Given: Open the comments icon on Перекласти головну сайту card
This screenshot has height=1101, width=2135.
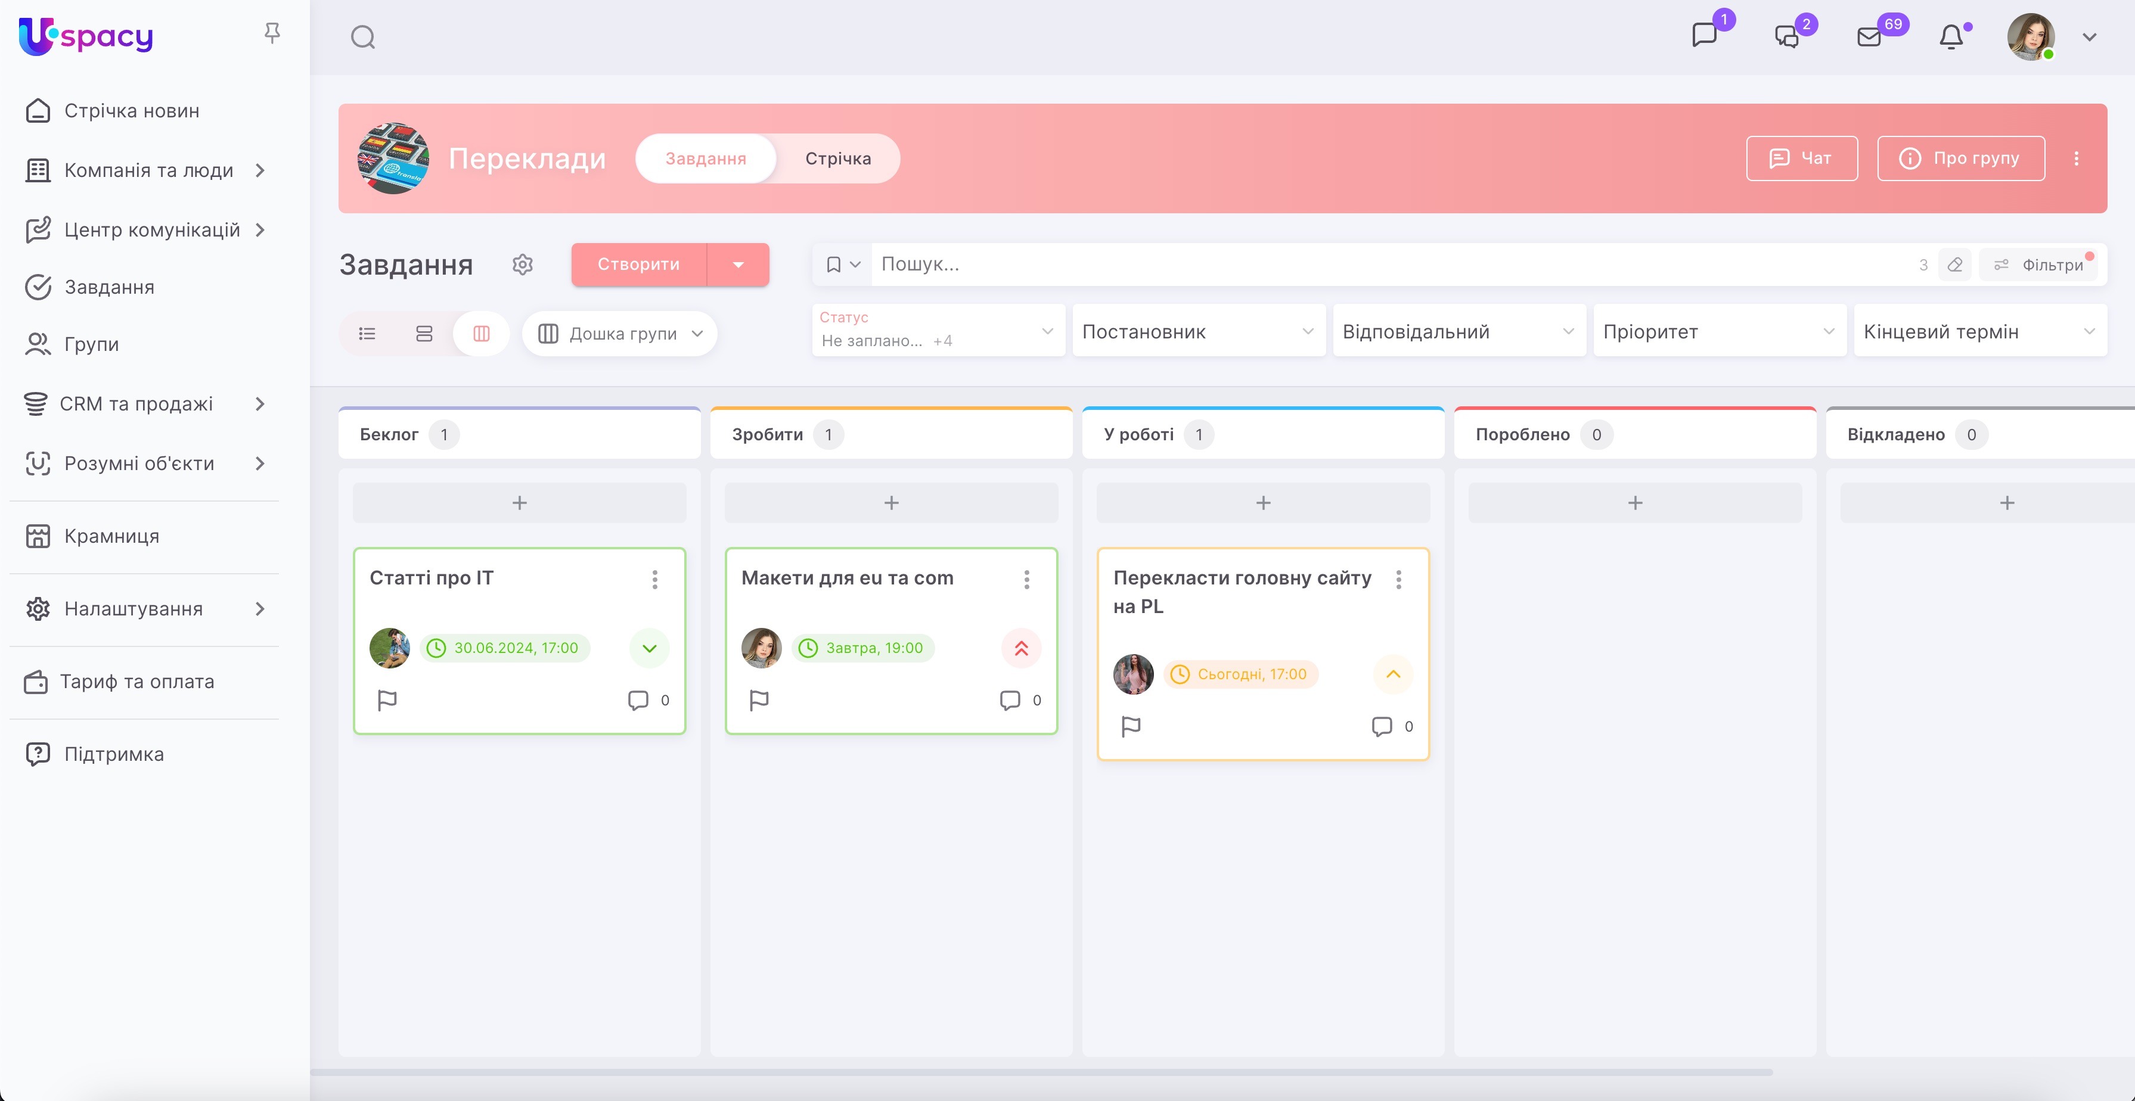Looking at the screenshot, I should point(1382,726).
